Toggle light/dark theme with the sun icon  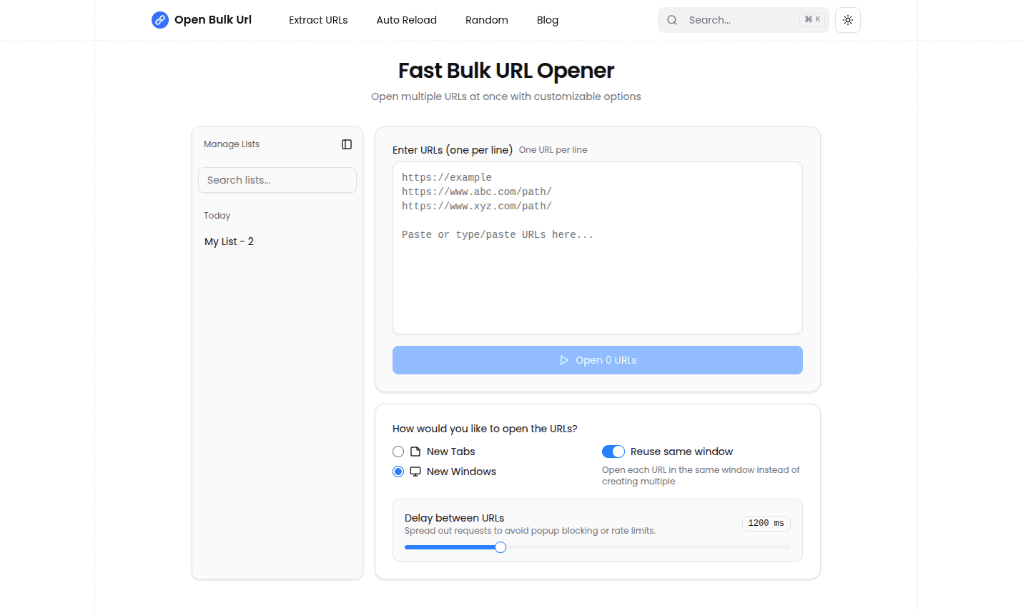point(847,20)
